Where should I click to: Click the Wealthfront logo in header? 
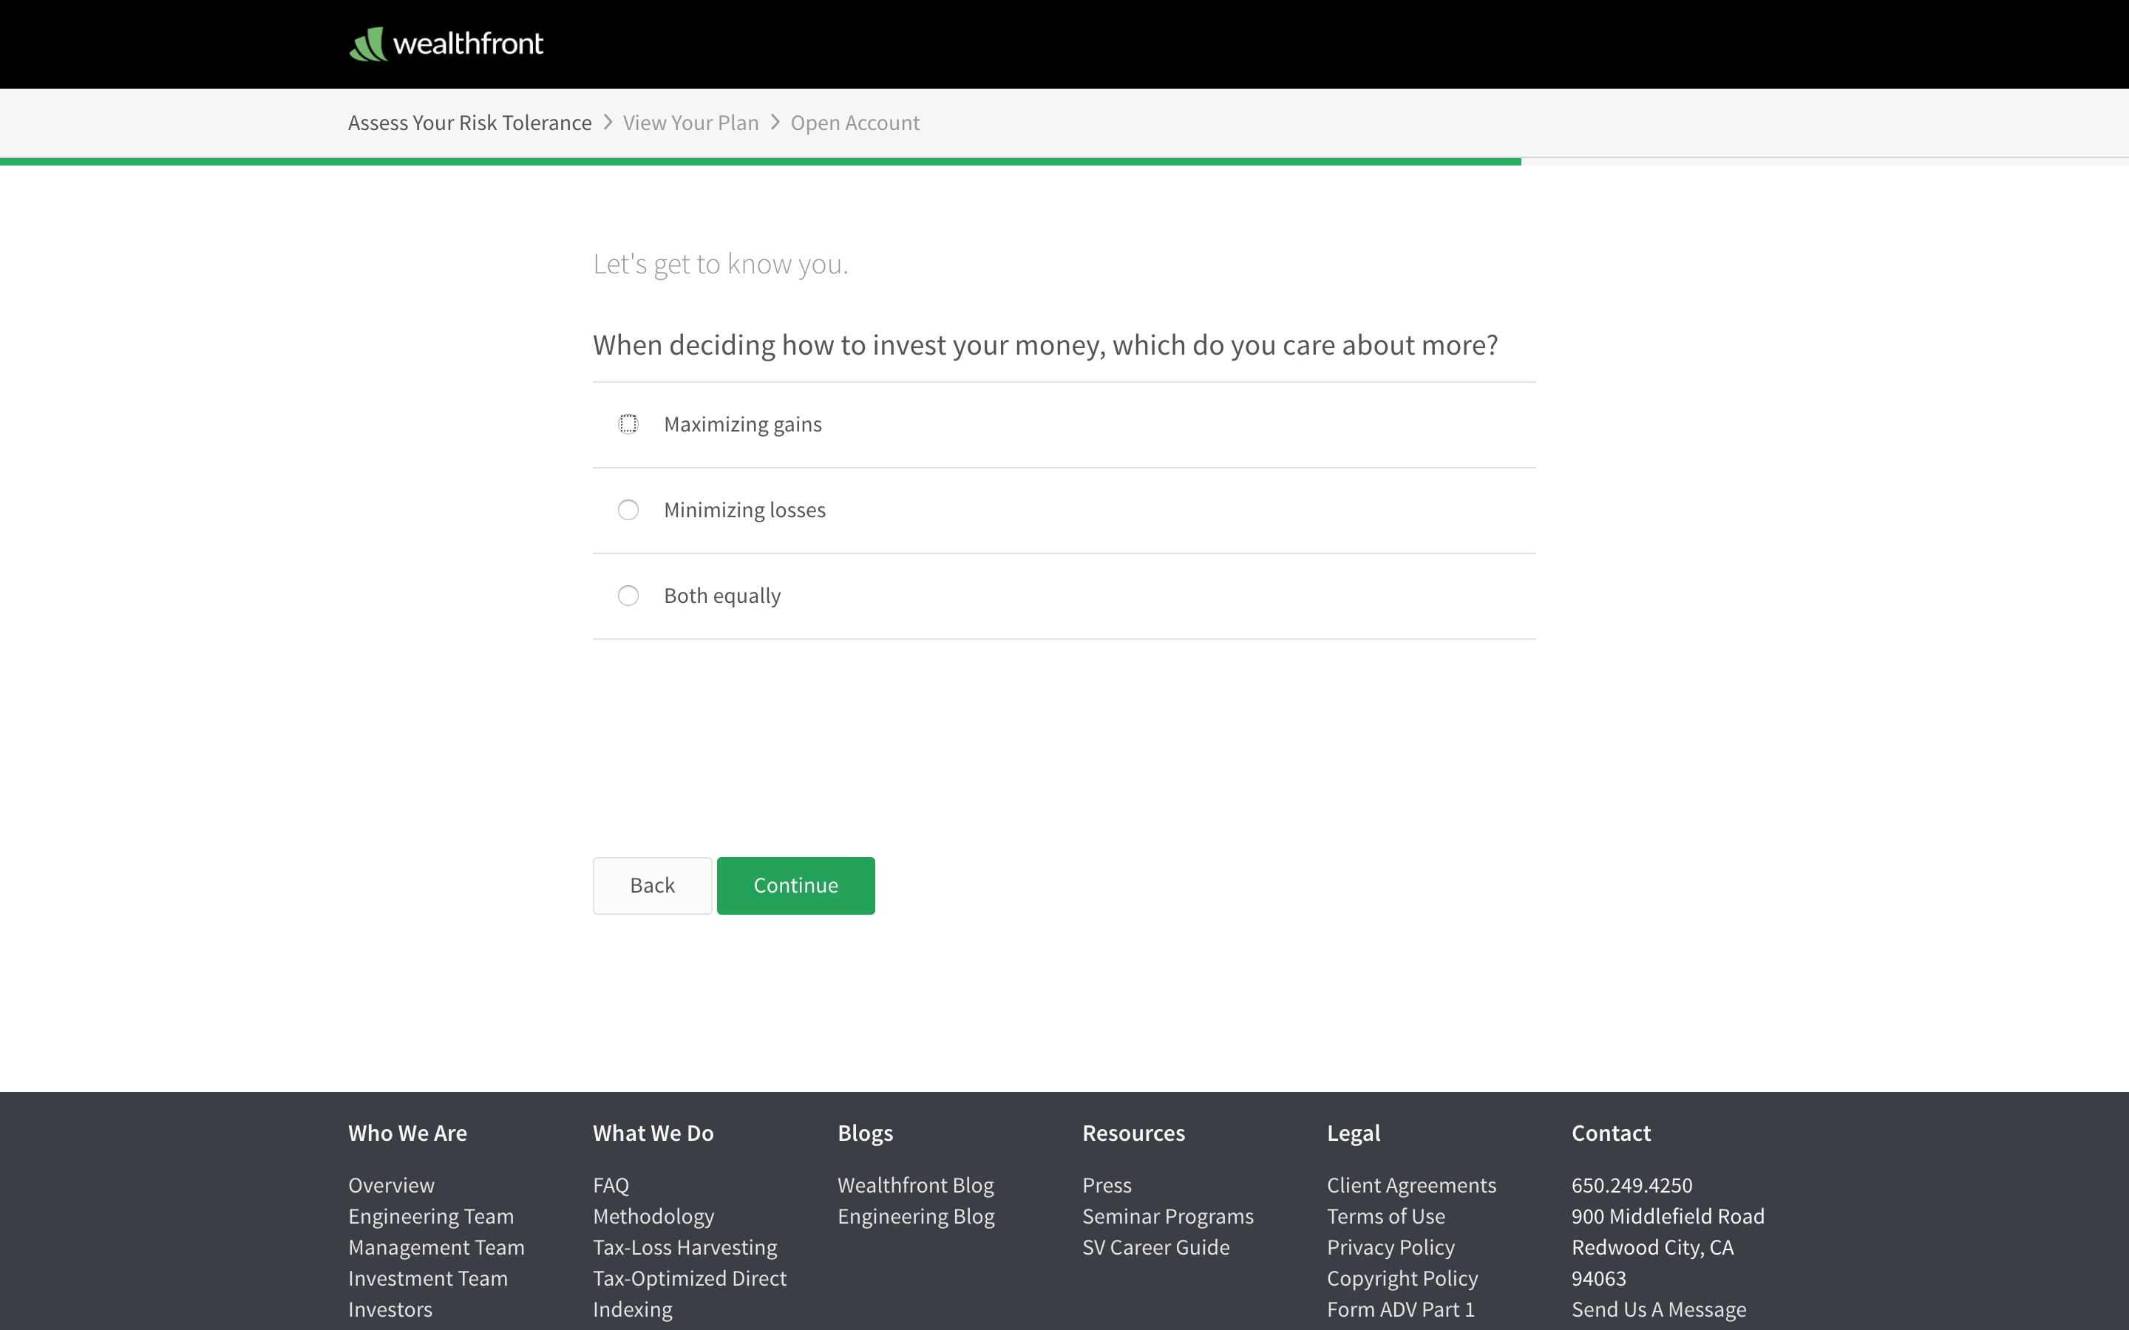click(x=446, y=44)
